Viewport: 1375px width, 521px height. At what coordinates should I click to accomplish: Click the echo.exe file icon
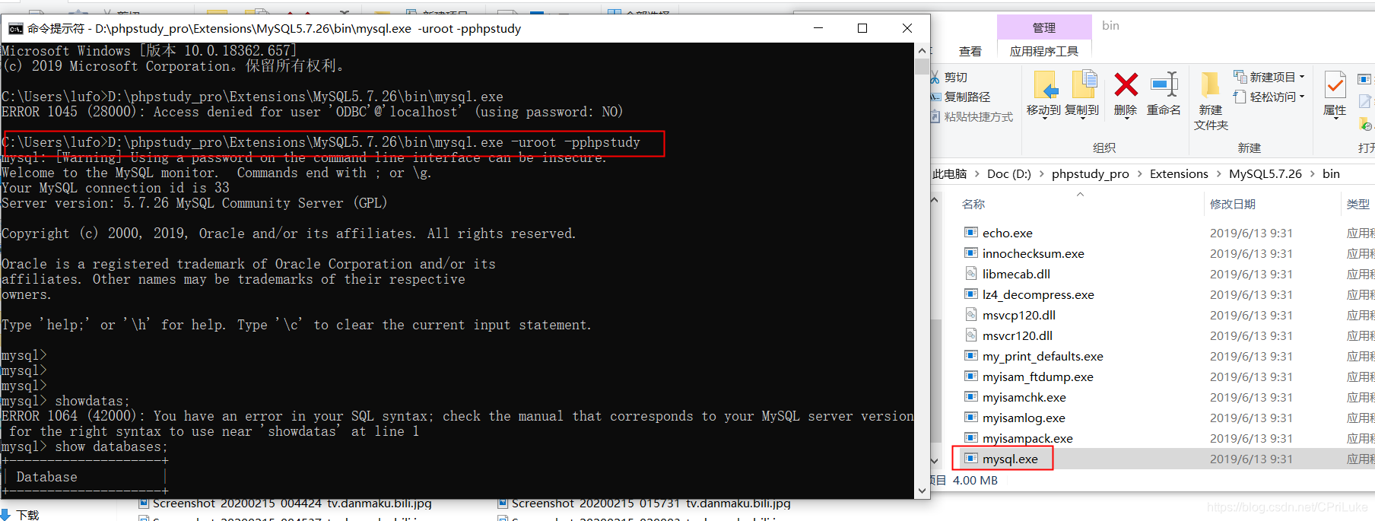point(970,232)
